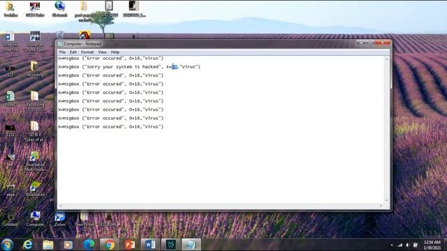Open the Help menu in Notepad
Viewport: 447px width, 251px height.
tap(115, 52)
